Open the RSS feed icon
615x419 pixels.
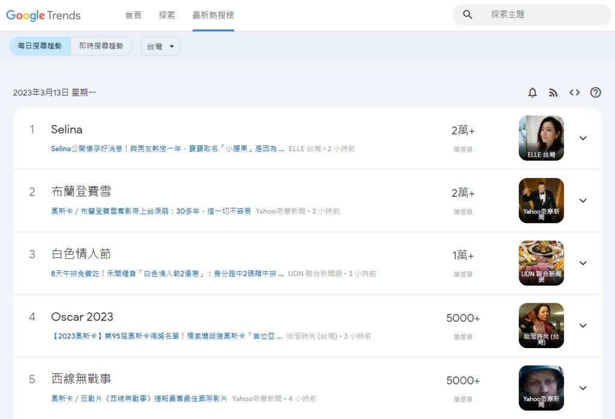pyautogui.click(x=553, y=92)
